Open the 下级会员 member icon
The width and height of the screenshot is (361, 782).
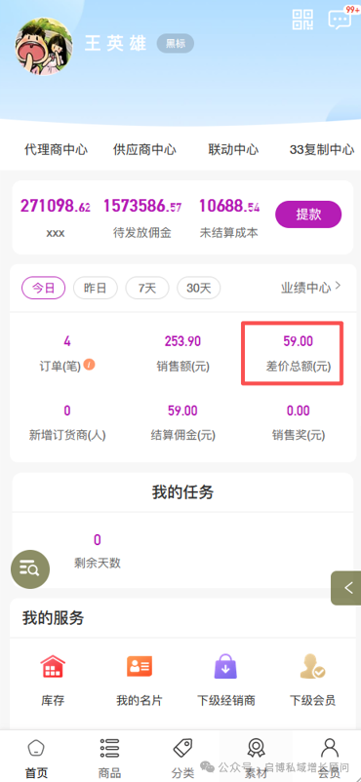[x=312, y=666]
